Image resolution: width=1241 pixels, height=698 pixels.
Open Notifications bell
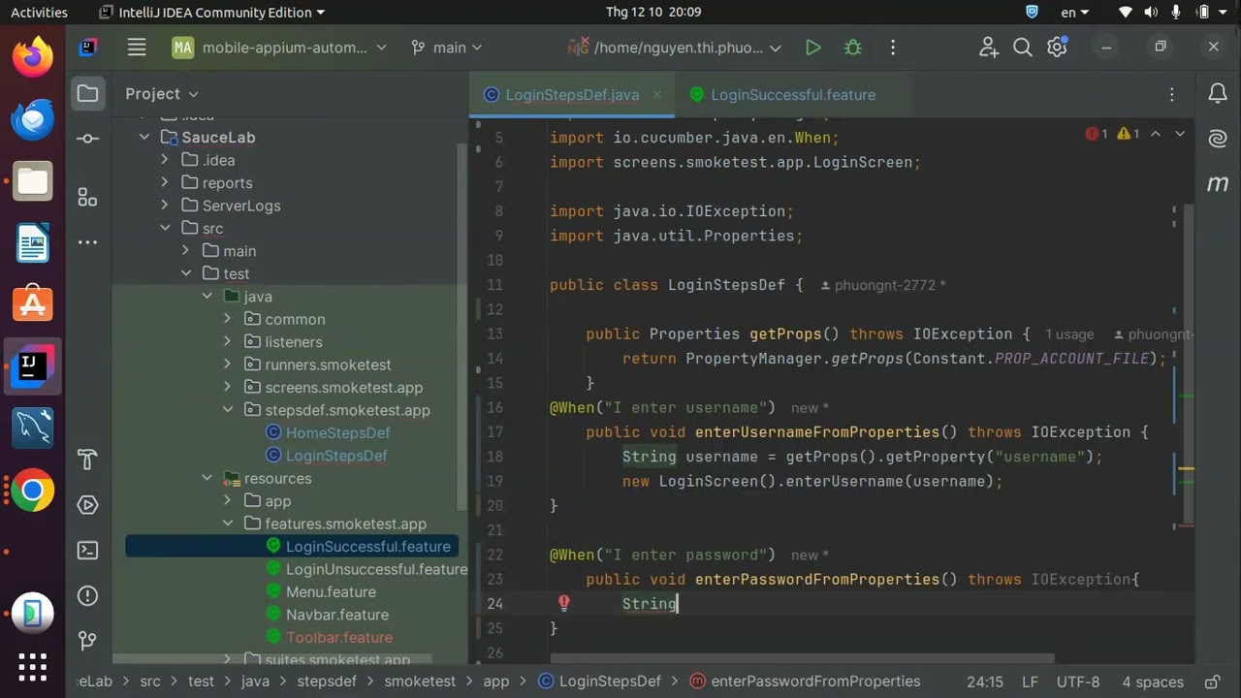(x=1218, y=94)
